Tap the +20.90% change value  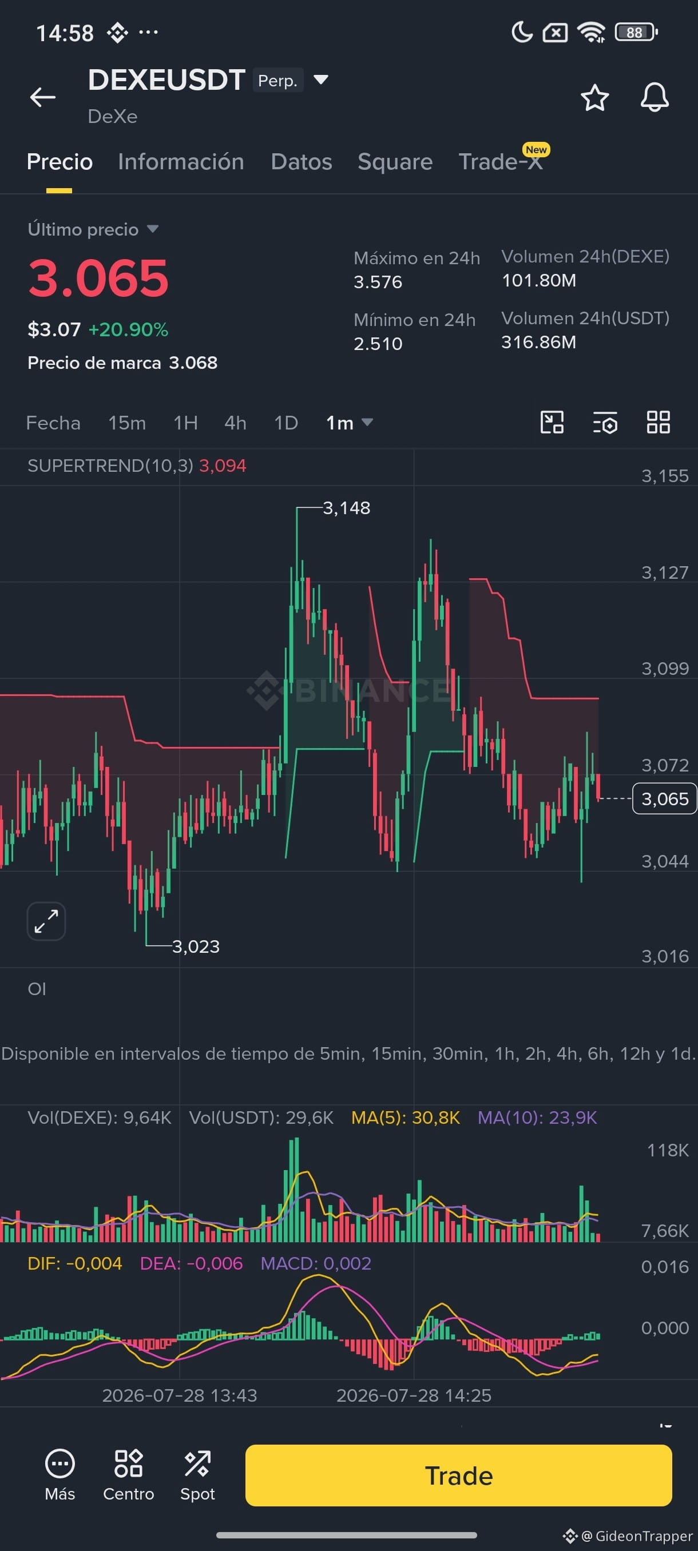[128, 329]
